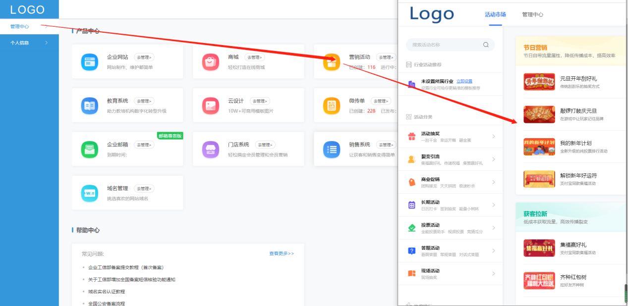Open the 云设计 image icon

click(211, 105)
